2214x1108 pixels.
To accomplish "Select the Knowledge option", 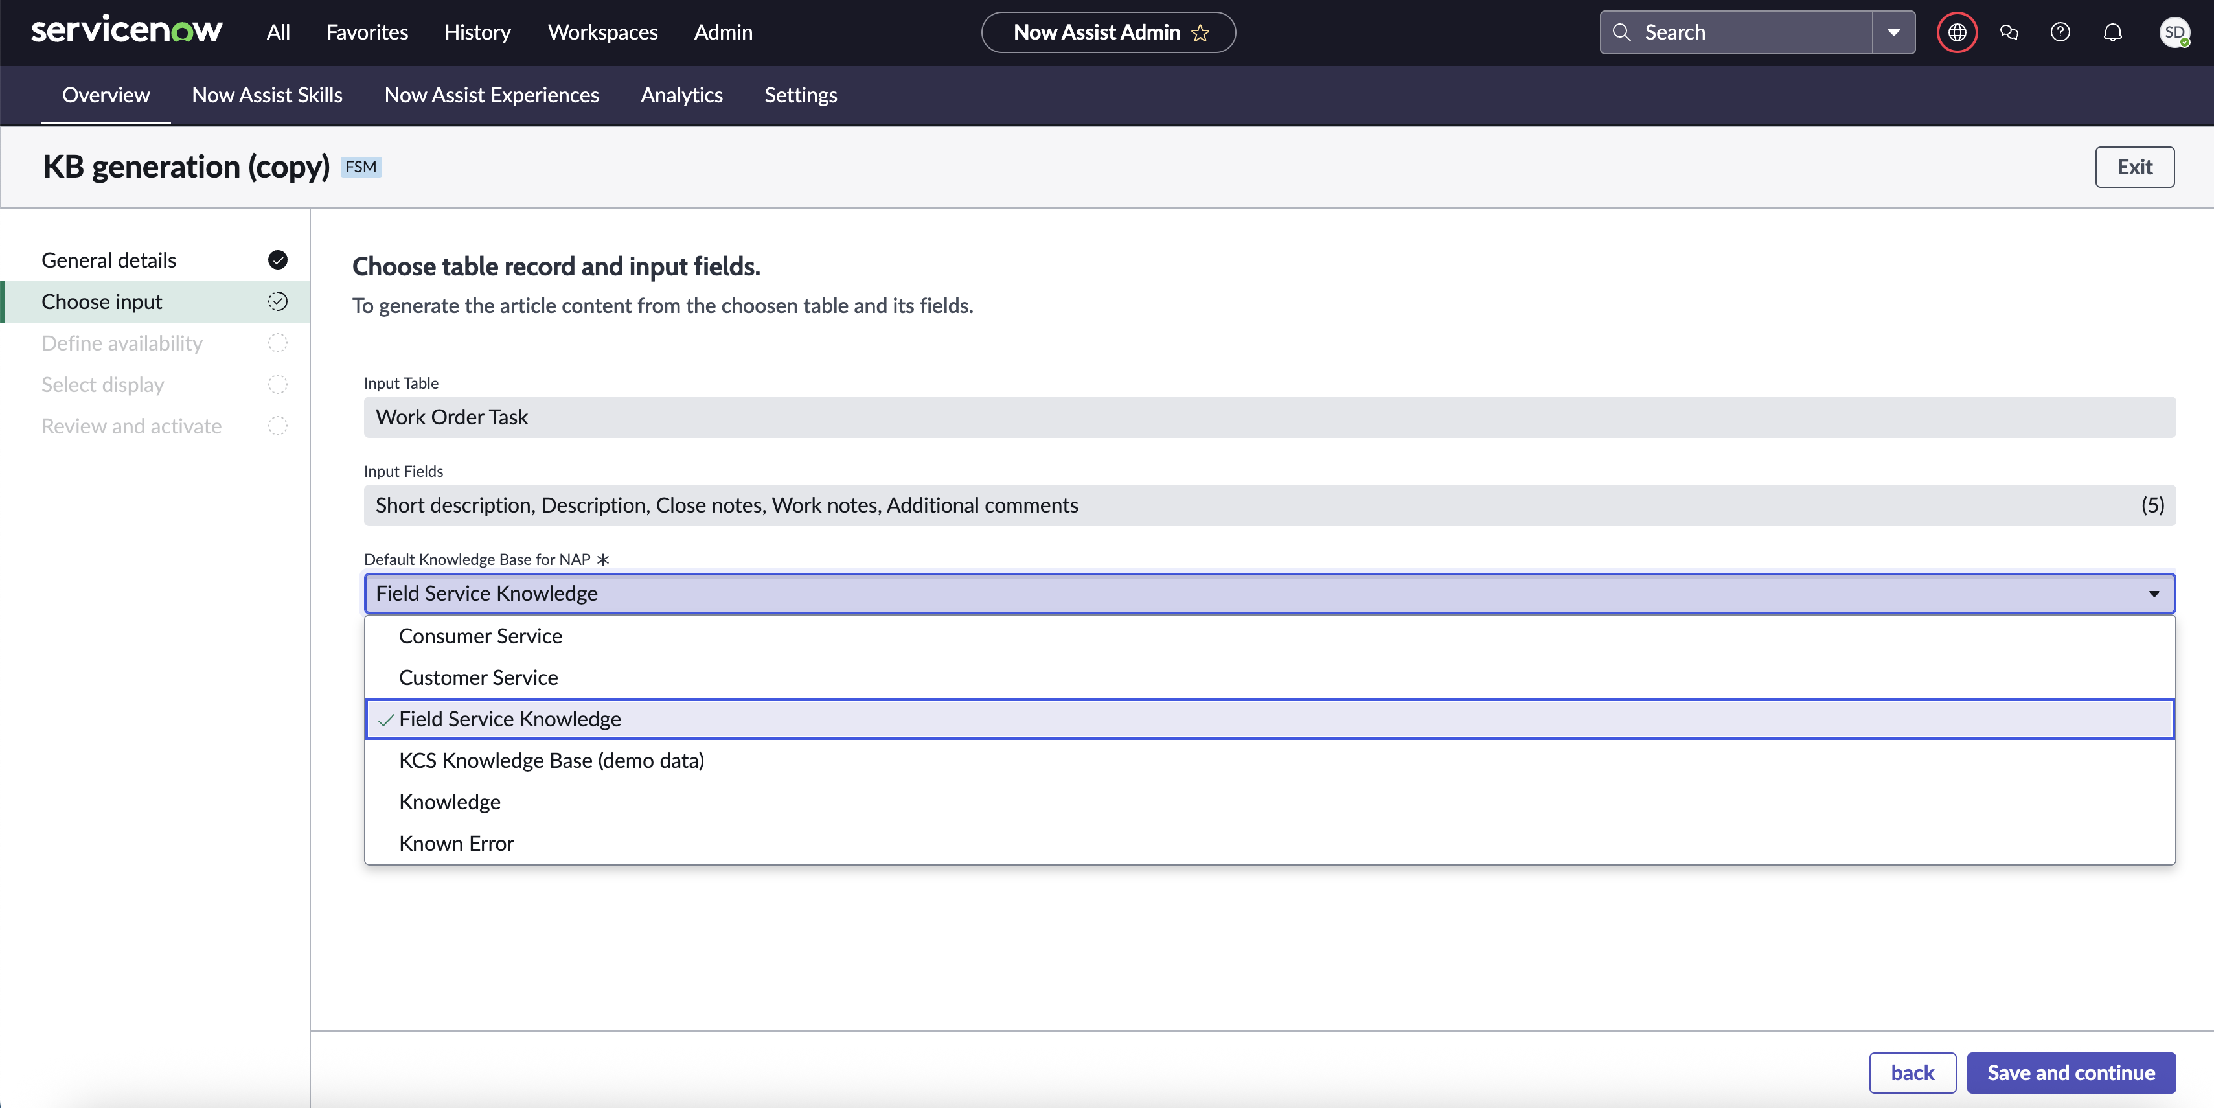I will 1270,802.
